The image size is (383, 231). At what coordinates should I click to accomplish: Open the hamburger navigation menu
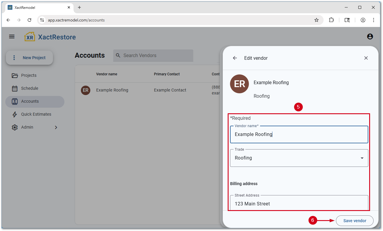[x=12, y=36]
